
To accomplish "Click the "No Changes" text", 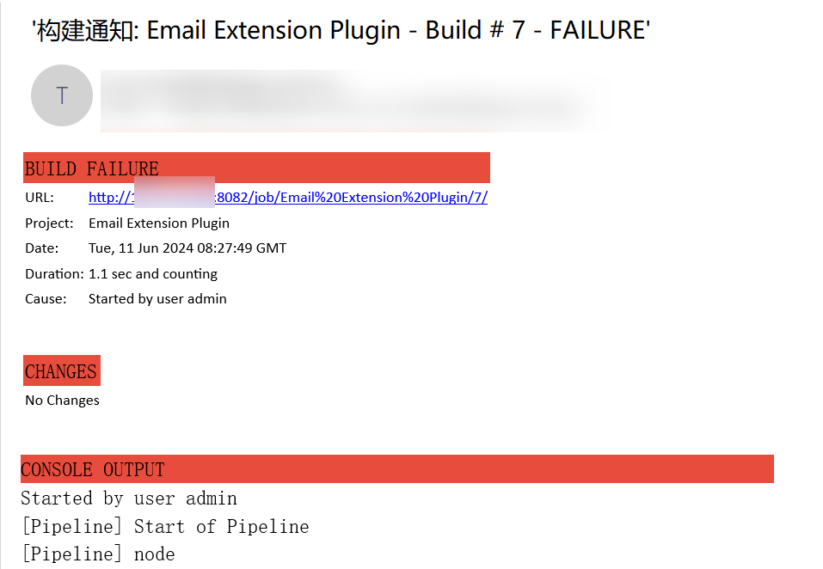I will (x=62, y=401).
